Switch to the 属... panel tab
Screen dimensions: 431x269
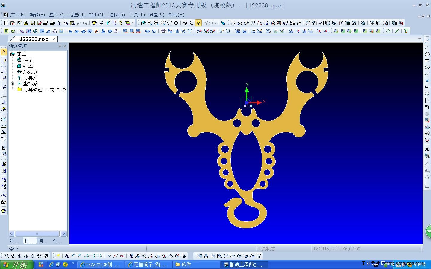(43, 241)
